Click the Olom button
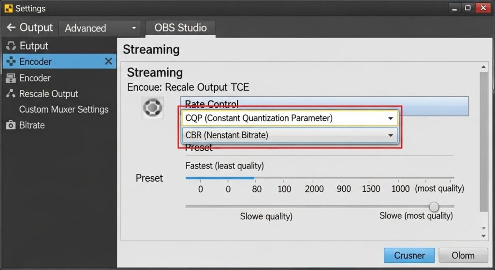The image size is (495, 270). tap(463, 255)
